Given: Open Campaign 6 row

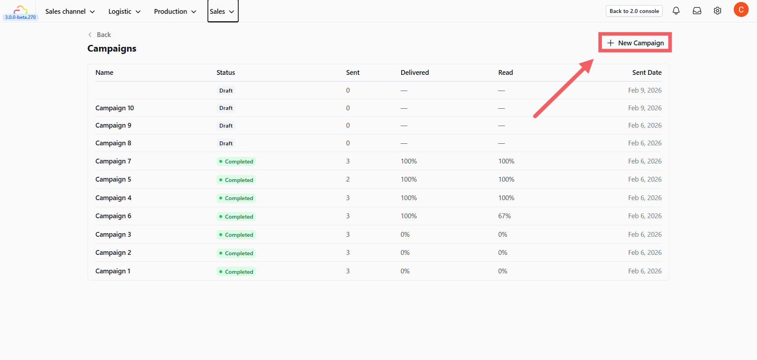Looking at the screenshot, I should coord(378,216).
